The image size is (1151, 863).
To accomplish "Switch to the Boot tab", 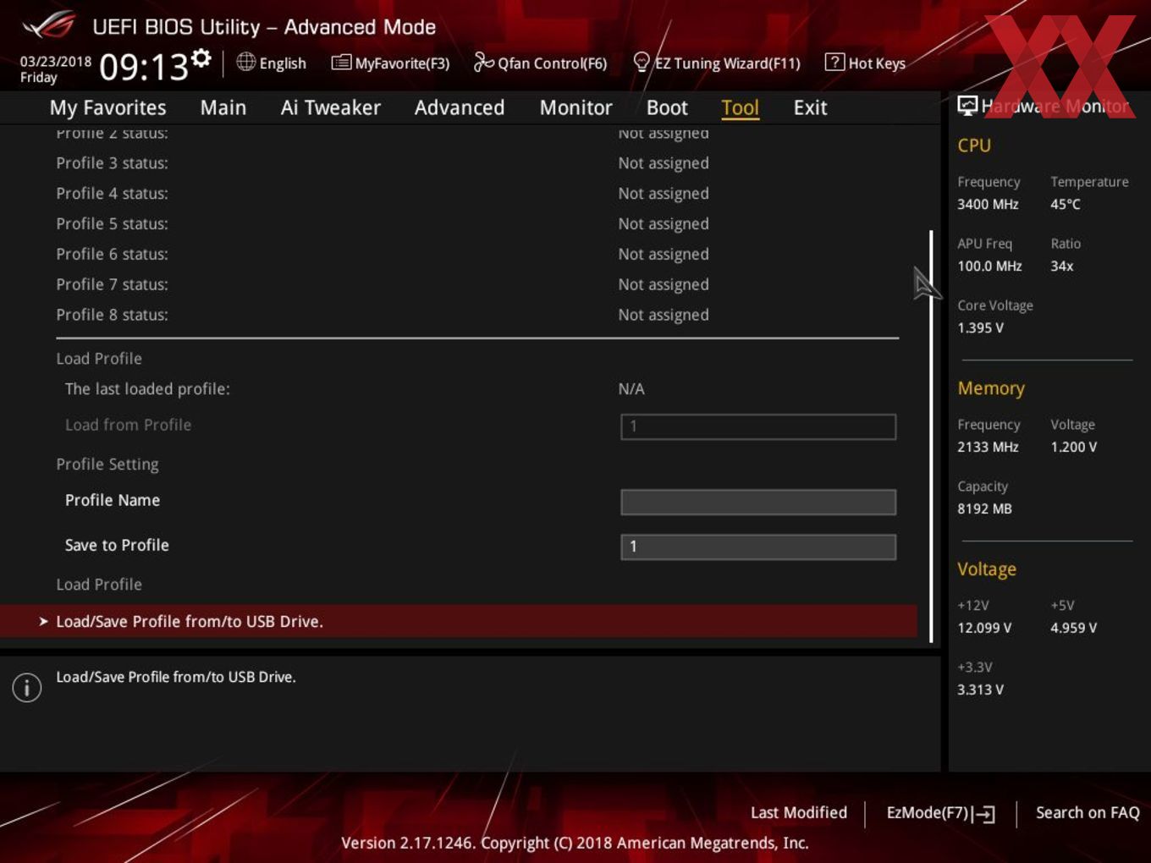I will [667, 107].
